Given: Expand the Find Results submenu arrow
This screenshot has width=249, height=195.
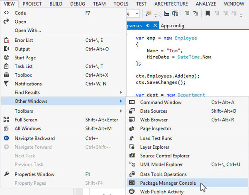Looking at the screenshot, I should click(121, 92).
